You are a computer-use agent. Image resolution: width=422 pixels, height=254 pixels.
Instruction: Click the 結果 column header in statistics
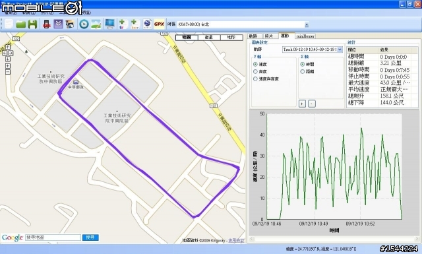395,50
